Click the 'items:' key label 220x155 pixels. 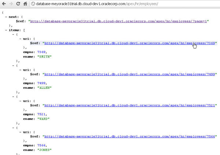pos(15,30)
